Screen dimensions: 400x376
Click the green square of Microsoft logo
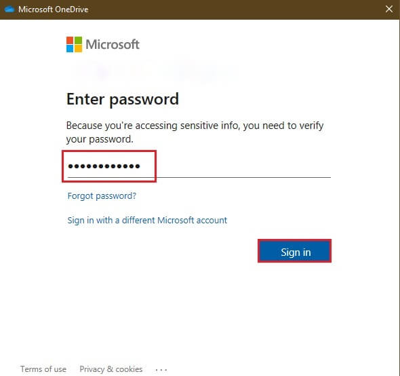[x=79, y=40]
